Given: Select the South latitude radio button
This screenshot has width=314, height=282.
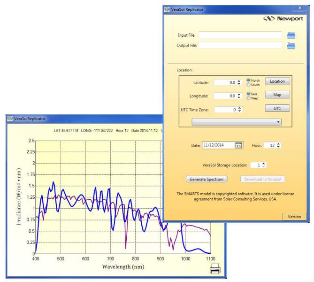Looking at the screenshot, I should pyautogui.click(x=249, y=85).
